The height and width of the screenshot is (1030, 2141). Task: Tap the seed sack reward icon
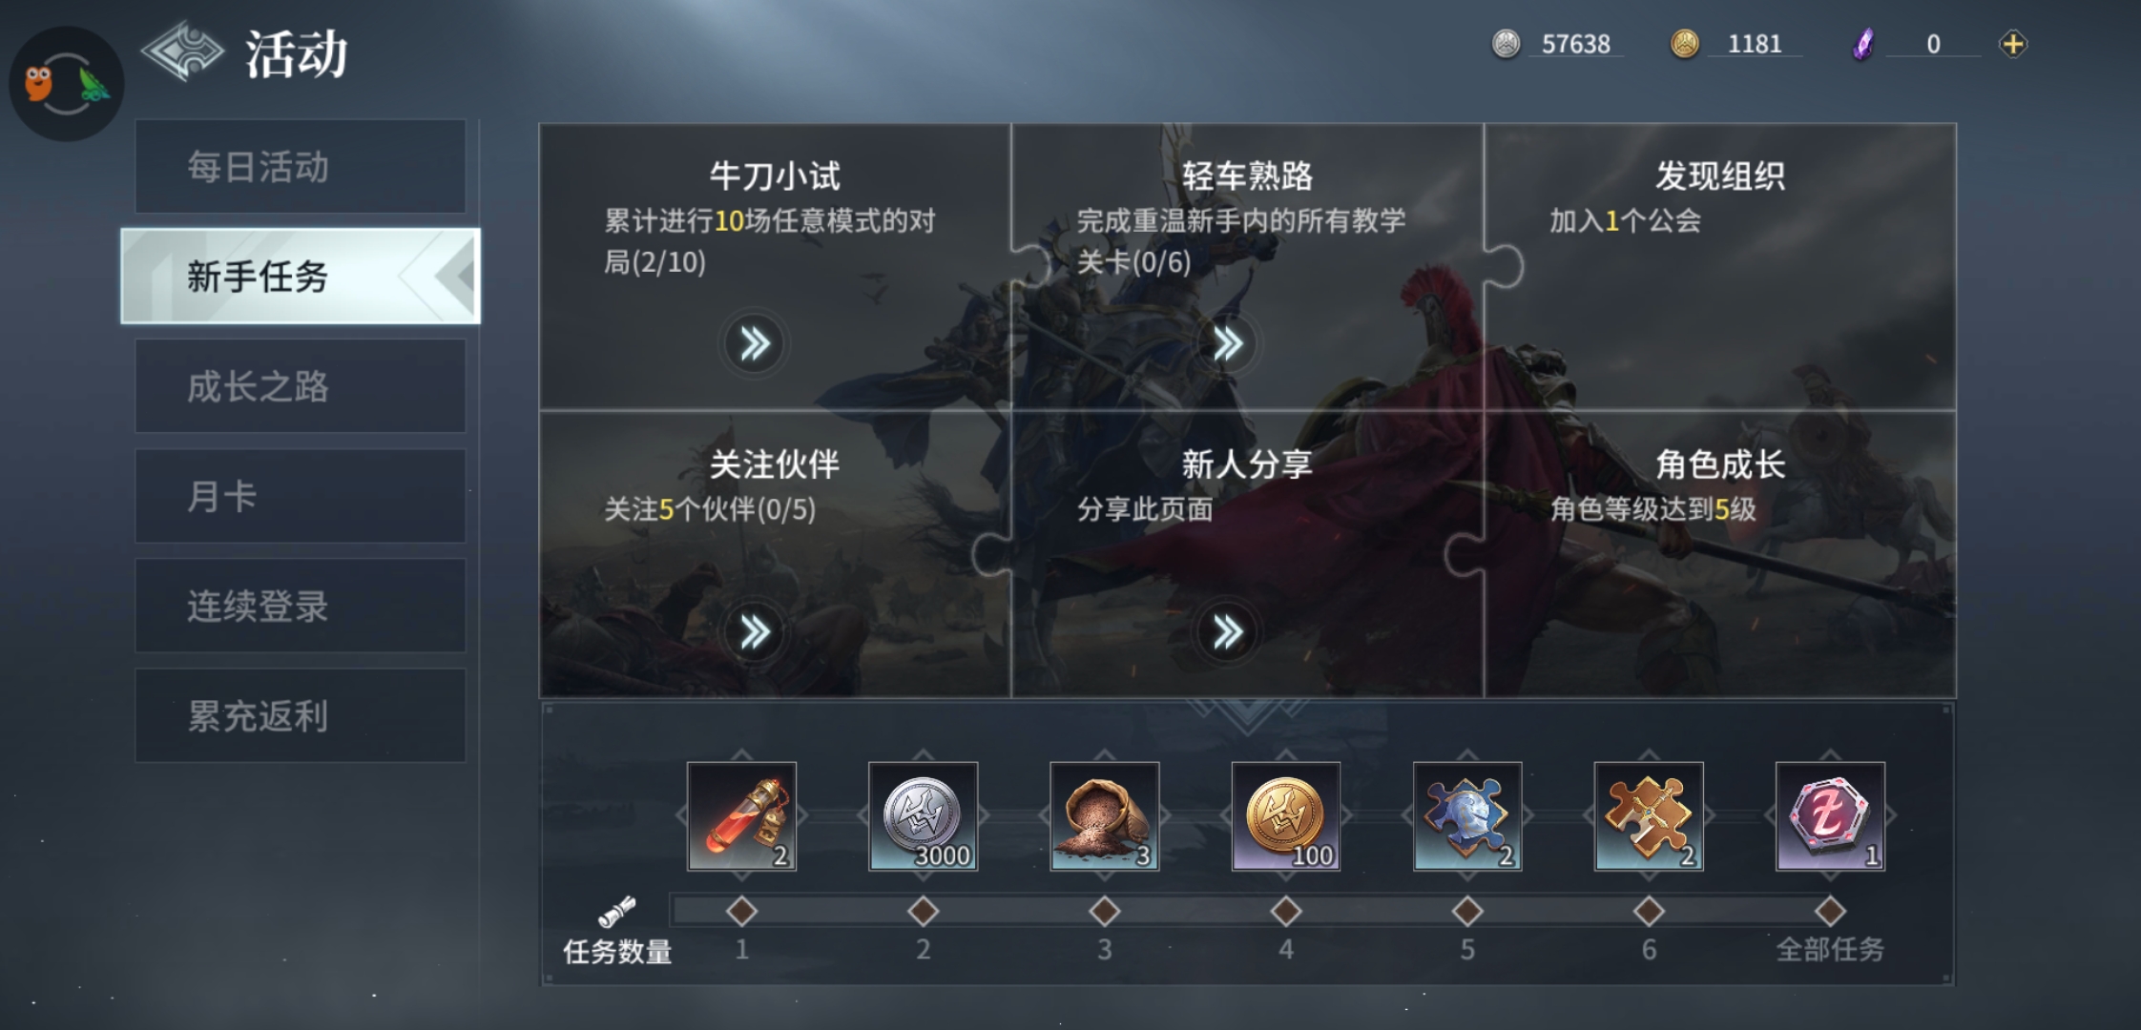click(1104, 816)
